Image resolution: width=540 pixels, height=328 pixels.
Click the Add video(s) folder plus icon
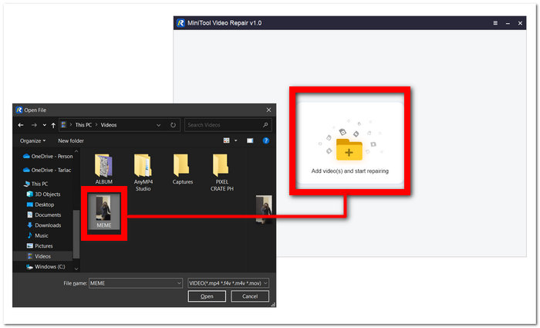pyautogui.click(x=349, y=149)
